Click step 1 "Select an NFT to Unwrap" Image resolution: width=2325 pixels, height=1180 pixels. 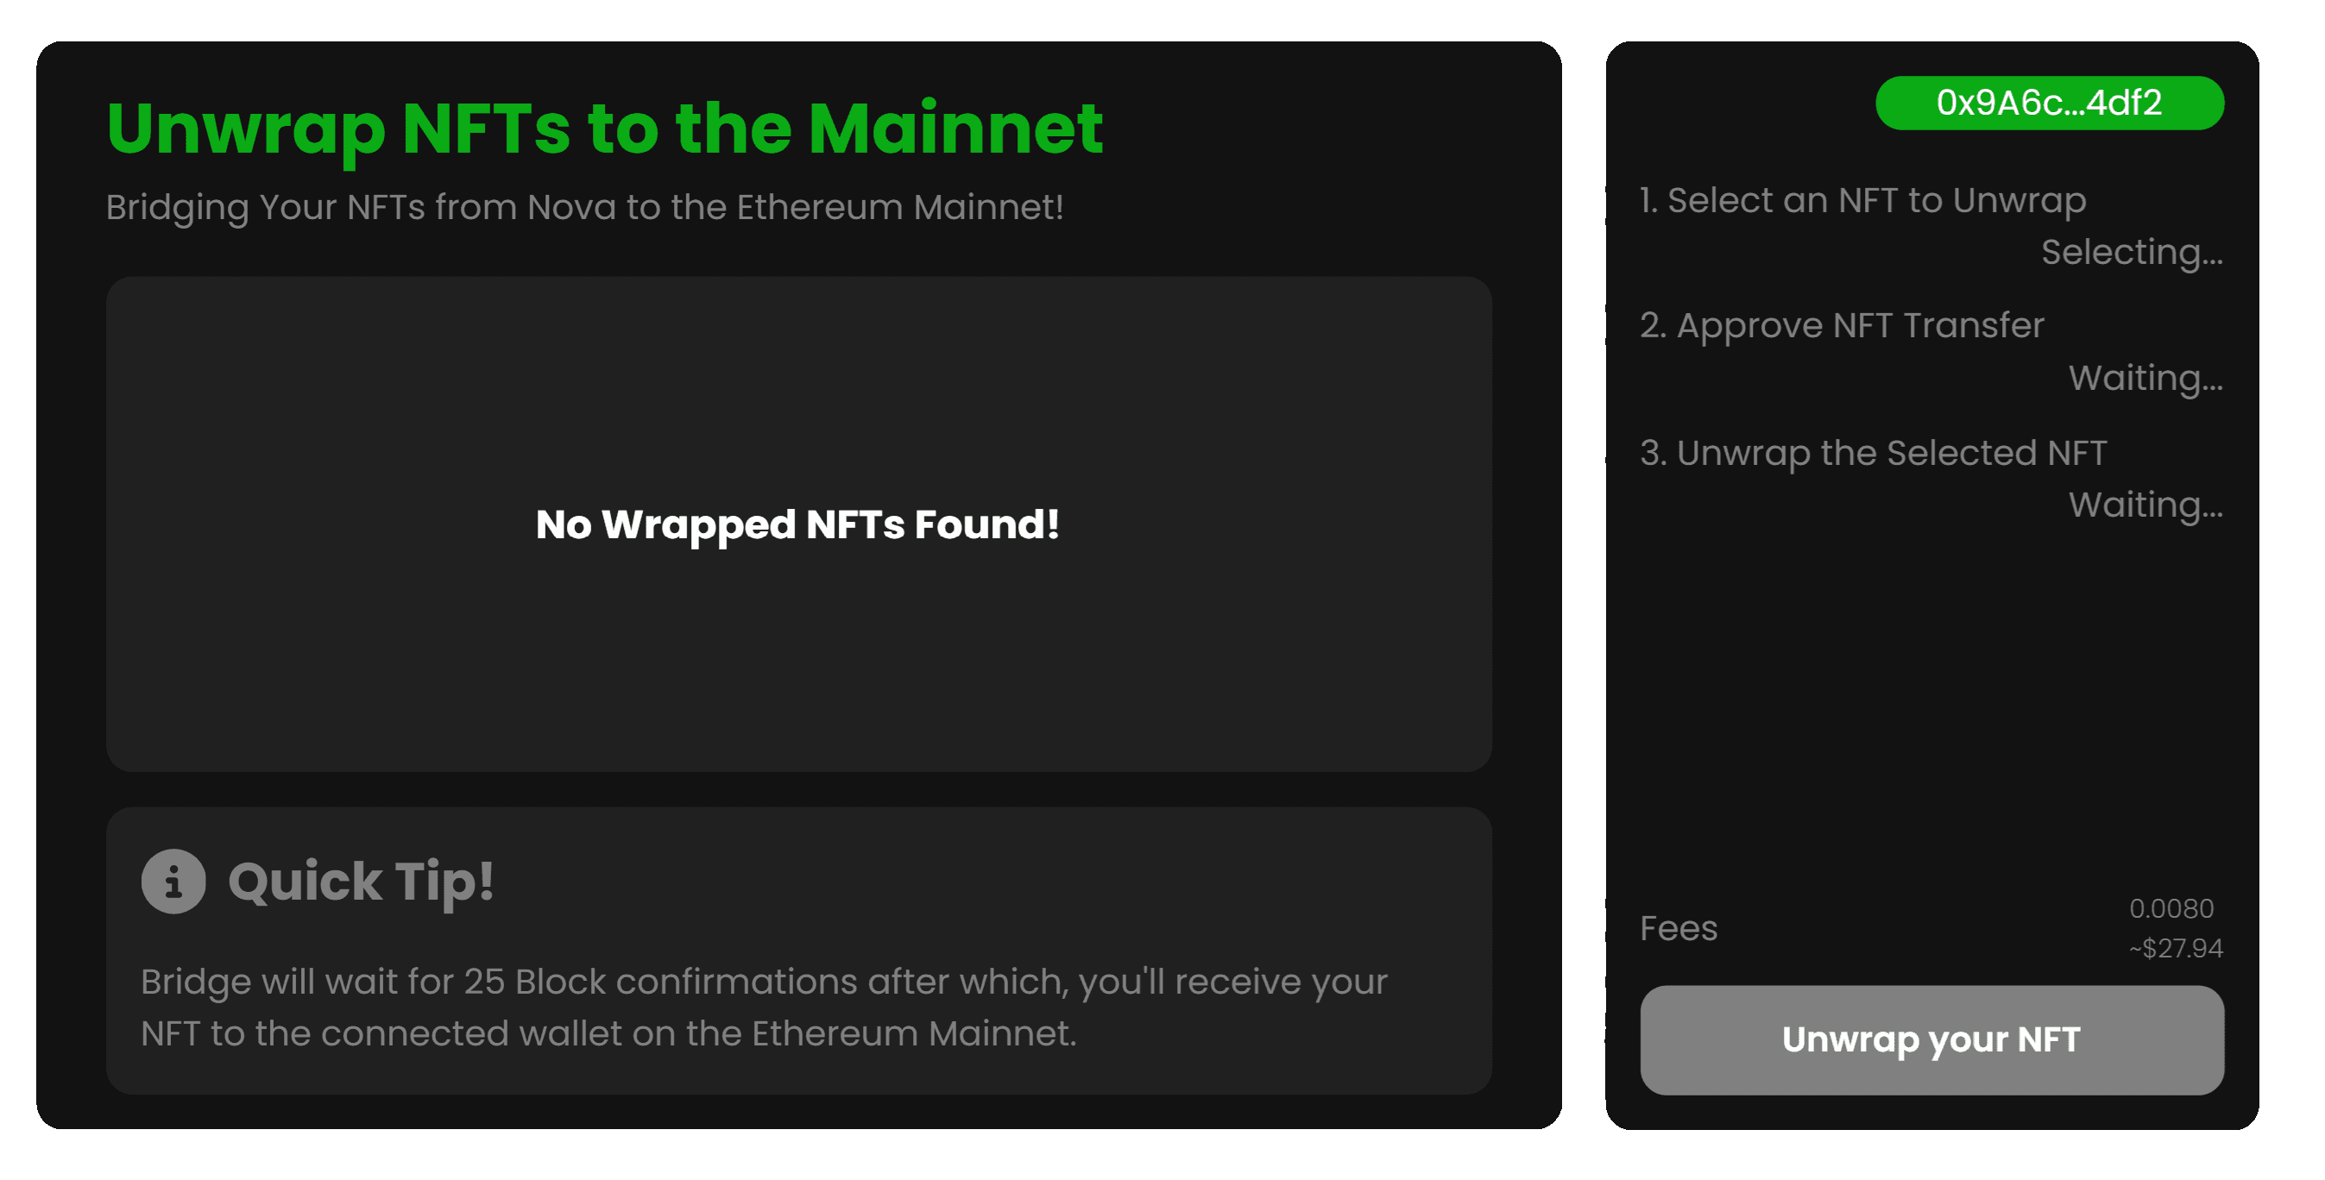click(1862, 200)
